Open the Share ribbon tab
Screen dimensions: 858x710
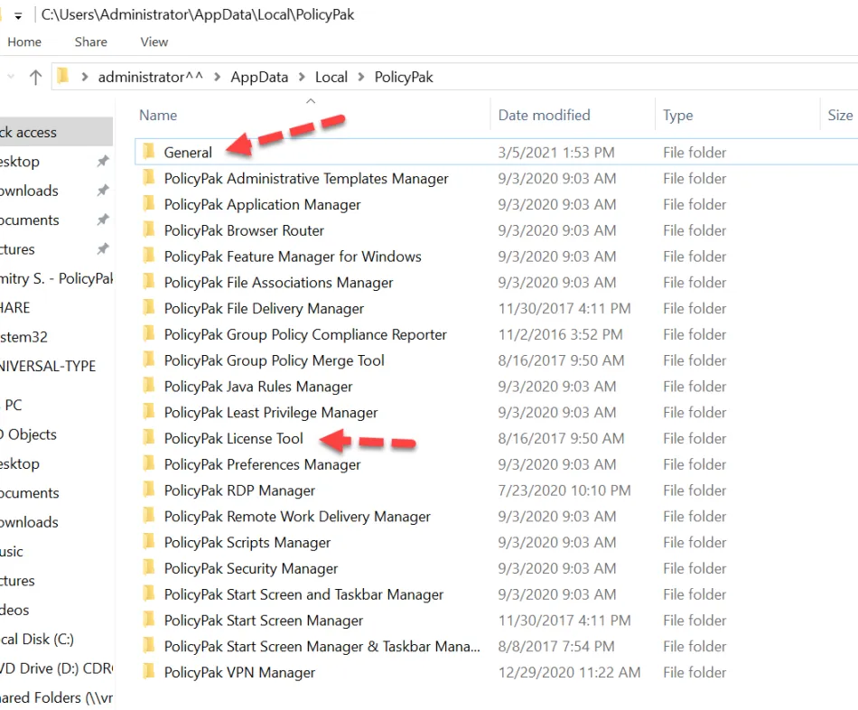point(91,42)
